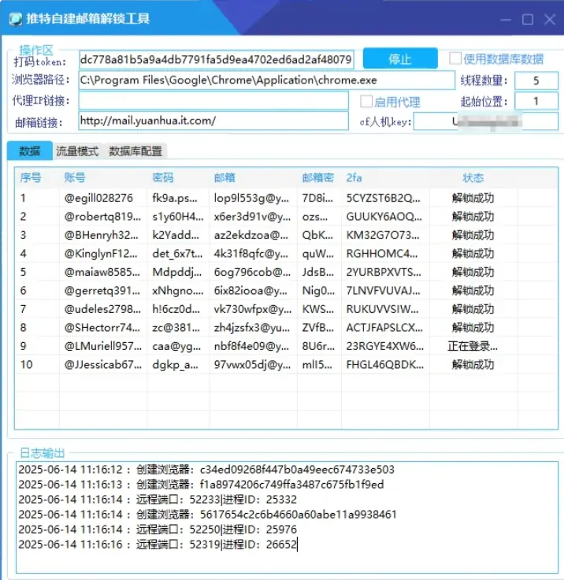Select the @robertq819... account cell
564x580 pixels.
(x=102, y=217)
